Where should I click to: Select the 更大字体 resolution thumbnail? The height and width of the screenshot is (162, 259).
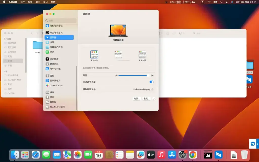94,55
